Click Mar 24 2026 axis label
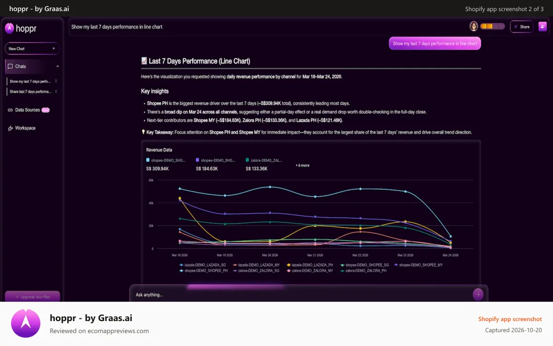 450,255
